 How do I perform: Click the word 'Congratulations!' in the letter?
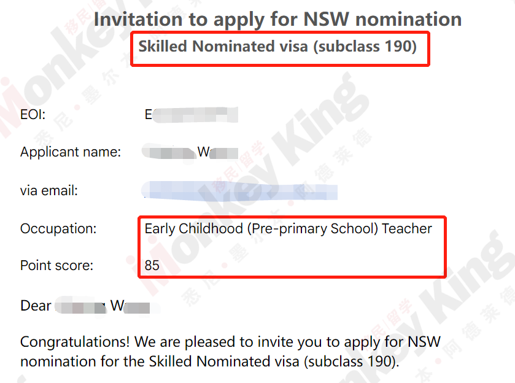click(76, 342)
